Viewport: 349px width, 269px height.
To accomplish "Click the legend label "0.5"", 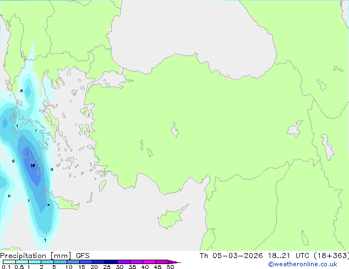I will click(x=19, y=267).
